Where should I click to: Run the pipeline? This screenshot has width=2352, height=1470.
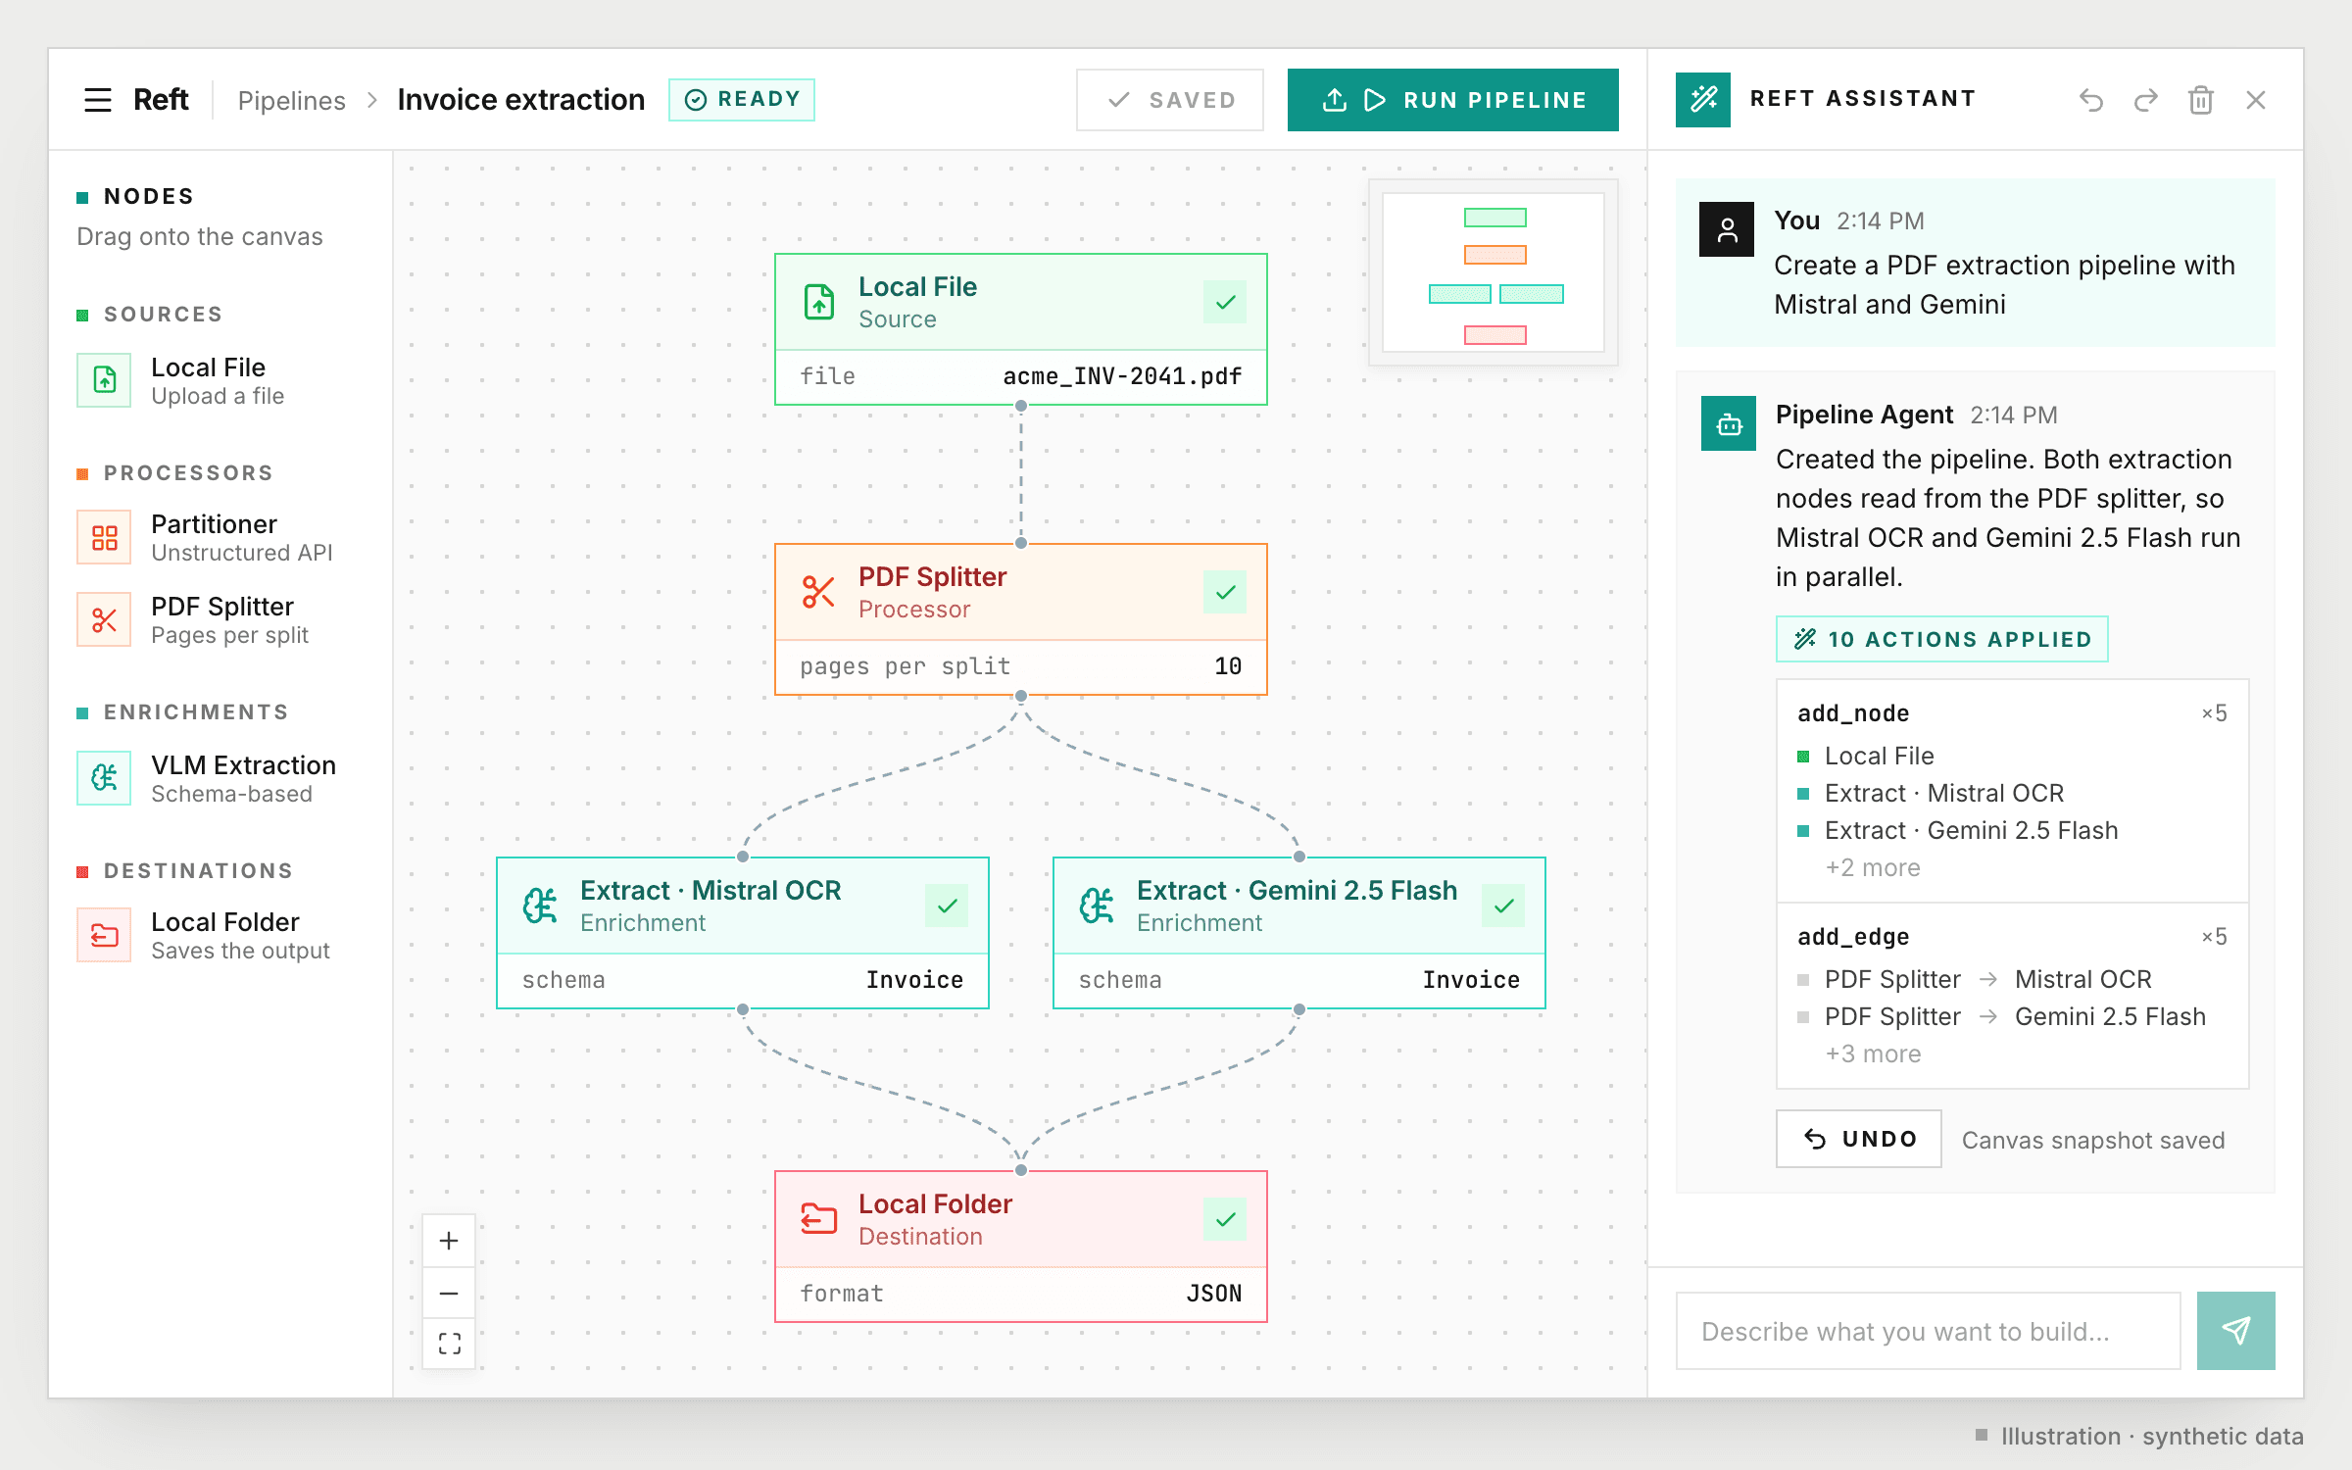pos(1453,100)
